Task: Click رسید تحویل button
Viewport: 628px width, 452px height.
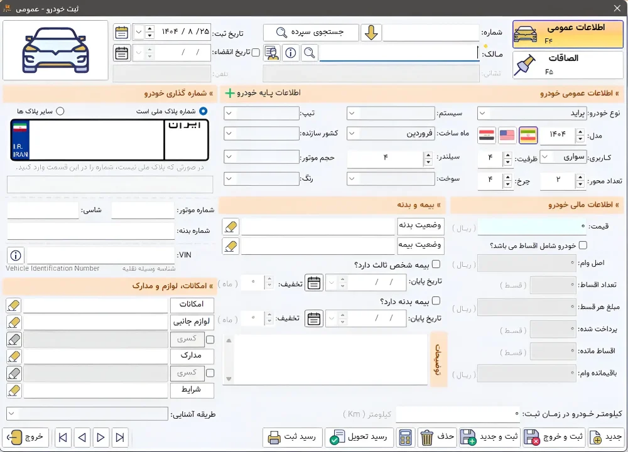Action: tap(359, 438)
